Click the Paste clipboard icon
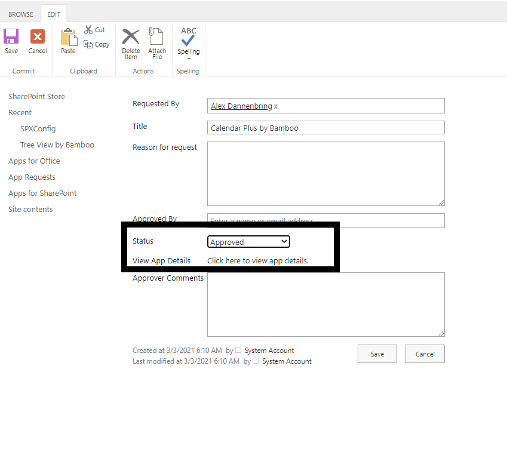This screenshot has width=507, height=461. click(x=69, y=37)
